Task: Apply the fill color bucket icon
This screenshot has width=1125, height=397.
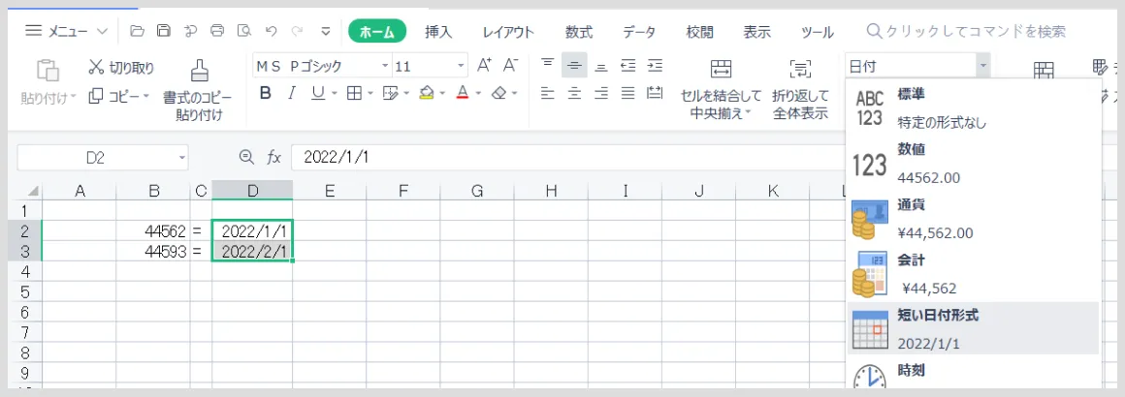Action: coord(427,93)
